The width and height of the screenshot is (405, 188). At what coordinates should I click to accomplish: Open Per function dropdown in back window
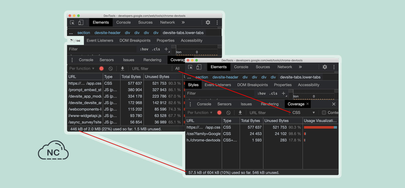pos(82,68)
